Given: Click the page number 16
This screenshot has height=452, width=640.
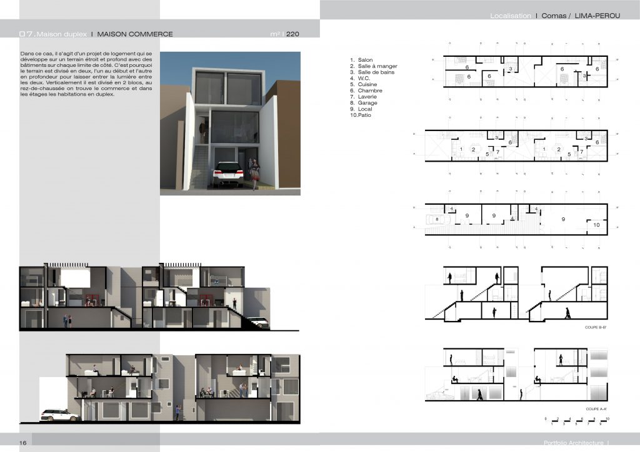Looking at the screenshot, I should [22, 443].
